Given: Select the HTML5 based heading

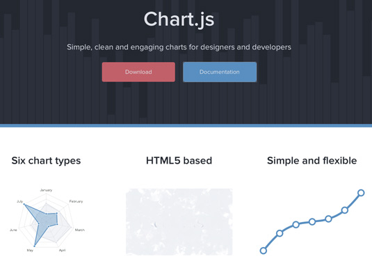Looking at the screenshot, I should pyautogui.click(x=179, y=161).
